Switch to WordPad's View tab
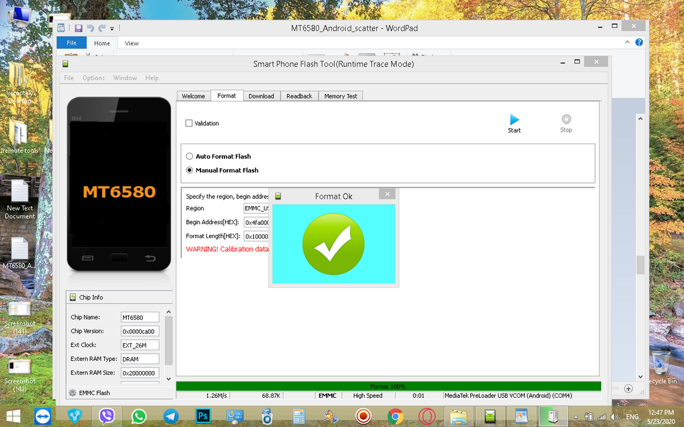The width and height of the screenshot is (684, 427). point(132,43)
